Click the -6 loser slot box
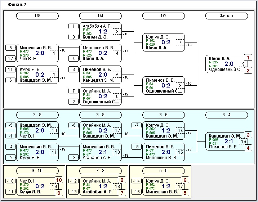Screen dimensions: 258x202 click(x=74, y=125)
